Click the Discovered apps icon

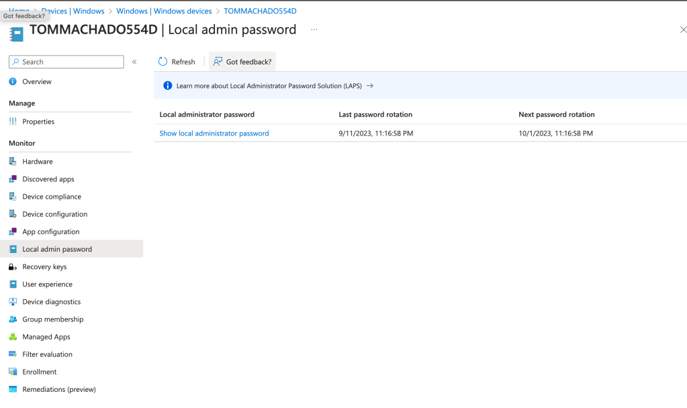(13, 179)
